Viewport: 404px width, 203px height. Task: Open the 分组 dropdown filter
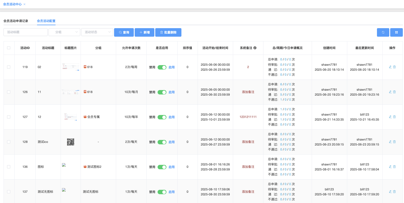64,32
